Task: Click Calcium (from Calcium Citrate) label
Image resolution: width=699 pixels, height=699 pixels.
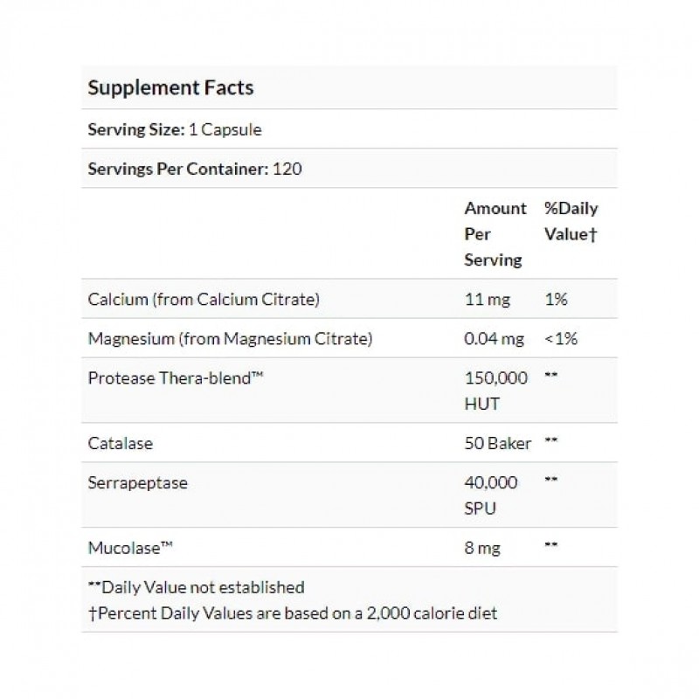Action: pyautogui.click(x=204, y=300)
